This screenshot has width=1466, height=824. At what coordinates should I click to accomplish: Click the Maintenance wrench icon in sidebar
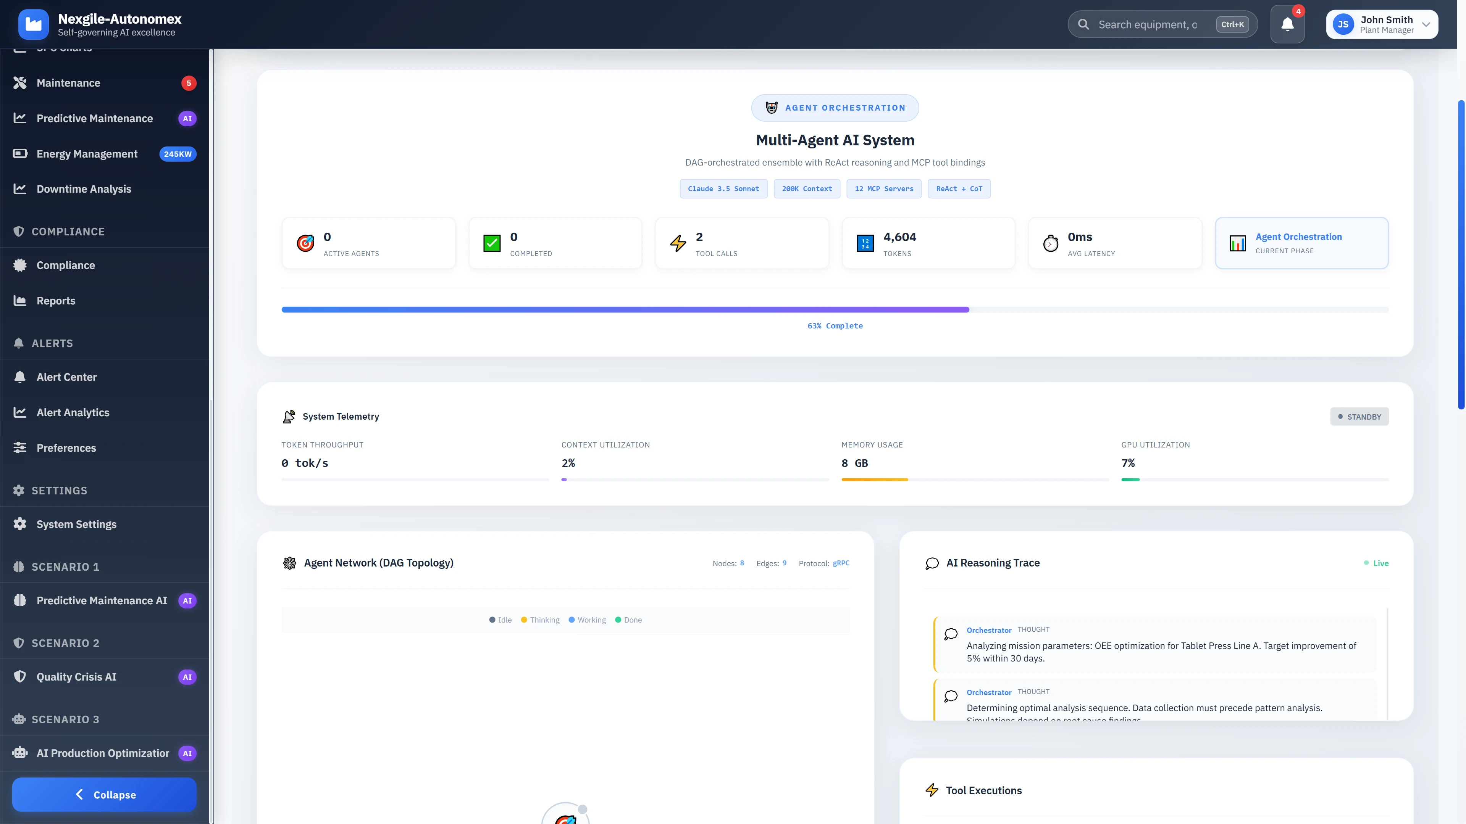click(x=20, y=83)
